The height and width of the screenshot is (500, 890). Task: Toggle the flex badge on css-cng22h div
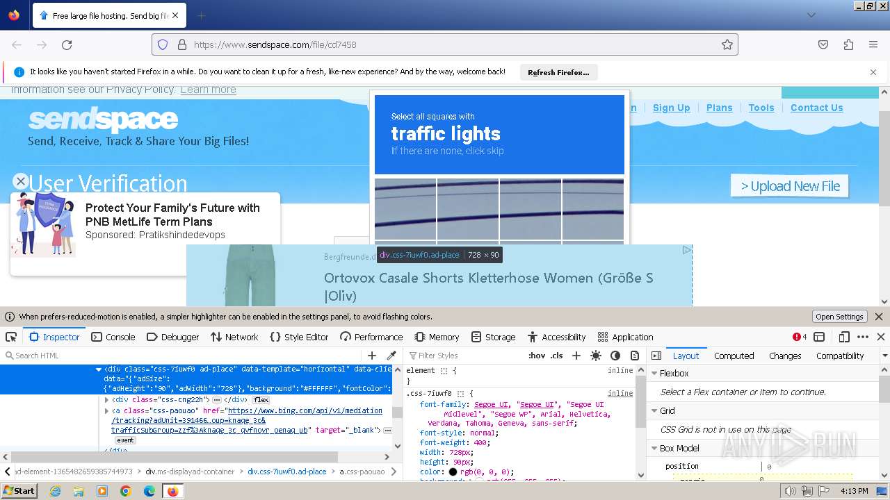(261, 400)
